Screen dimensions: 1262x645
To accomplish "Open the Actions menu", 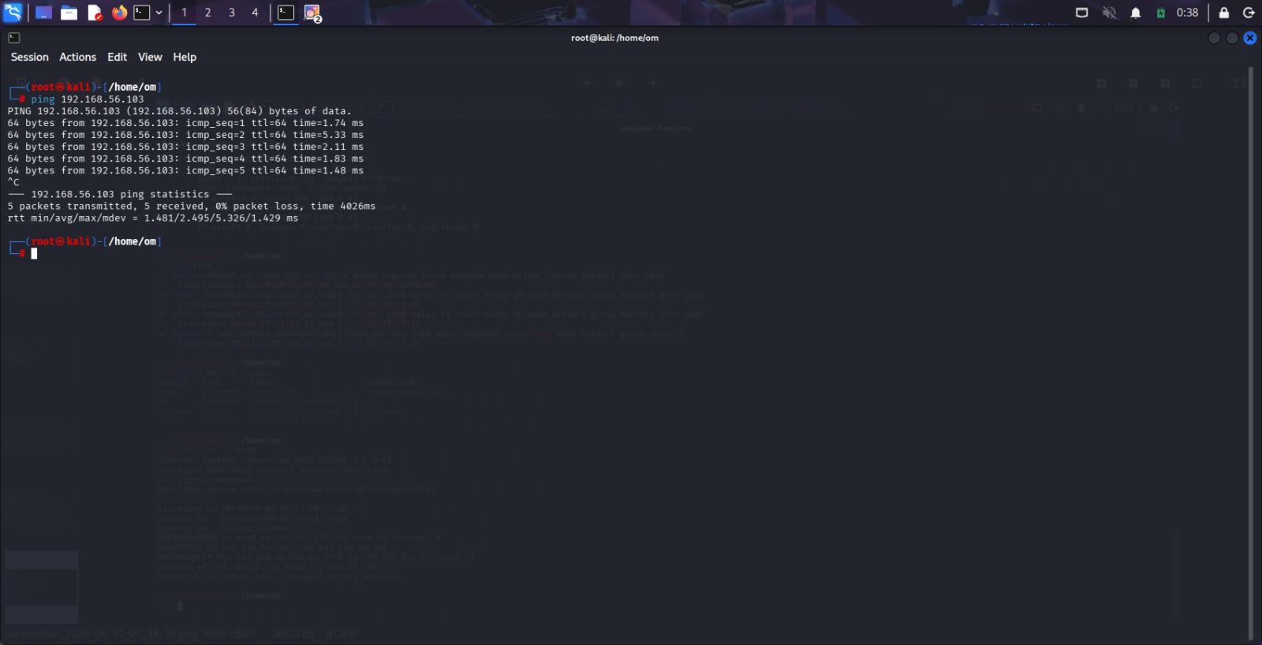I will [77, 57].
